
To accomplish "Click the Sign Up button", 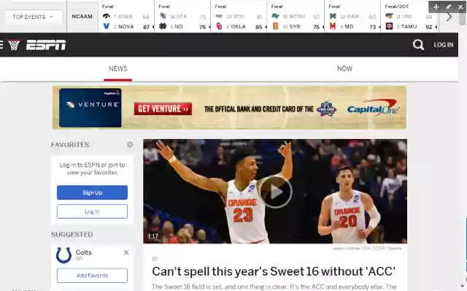I will coord(93,193).
